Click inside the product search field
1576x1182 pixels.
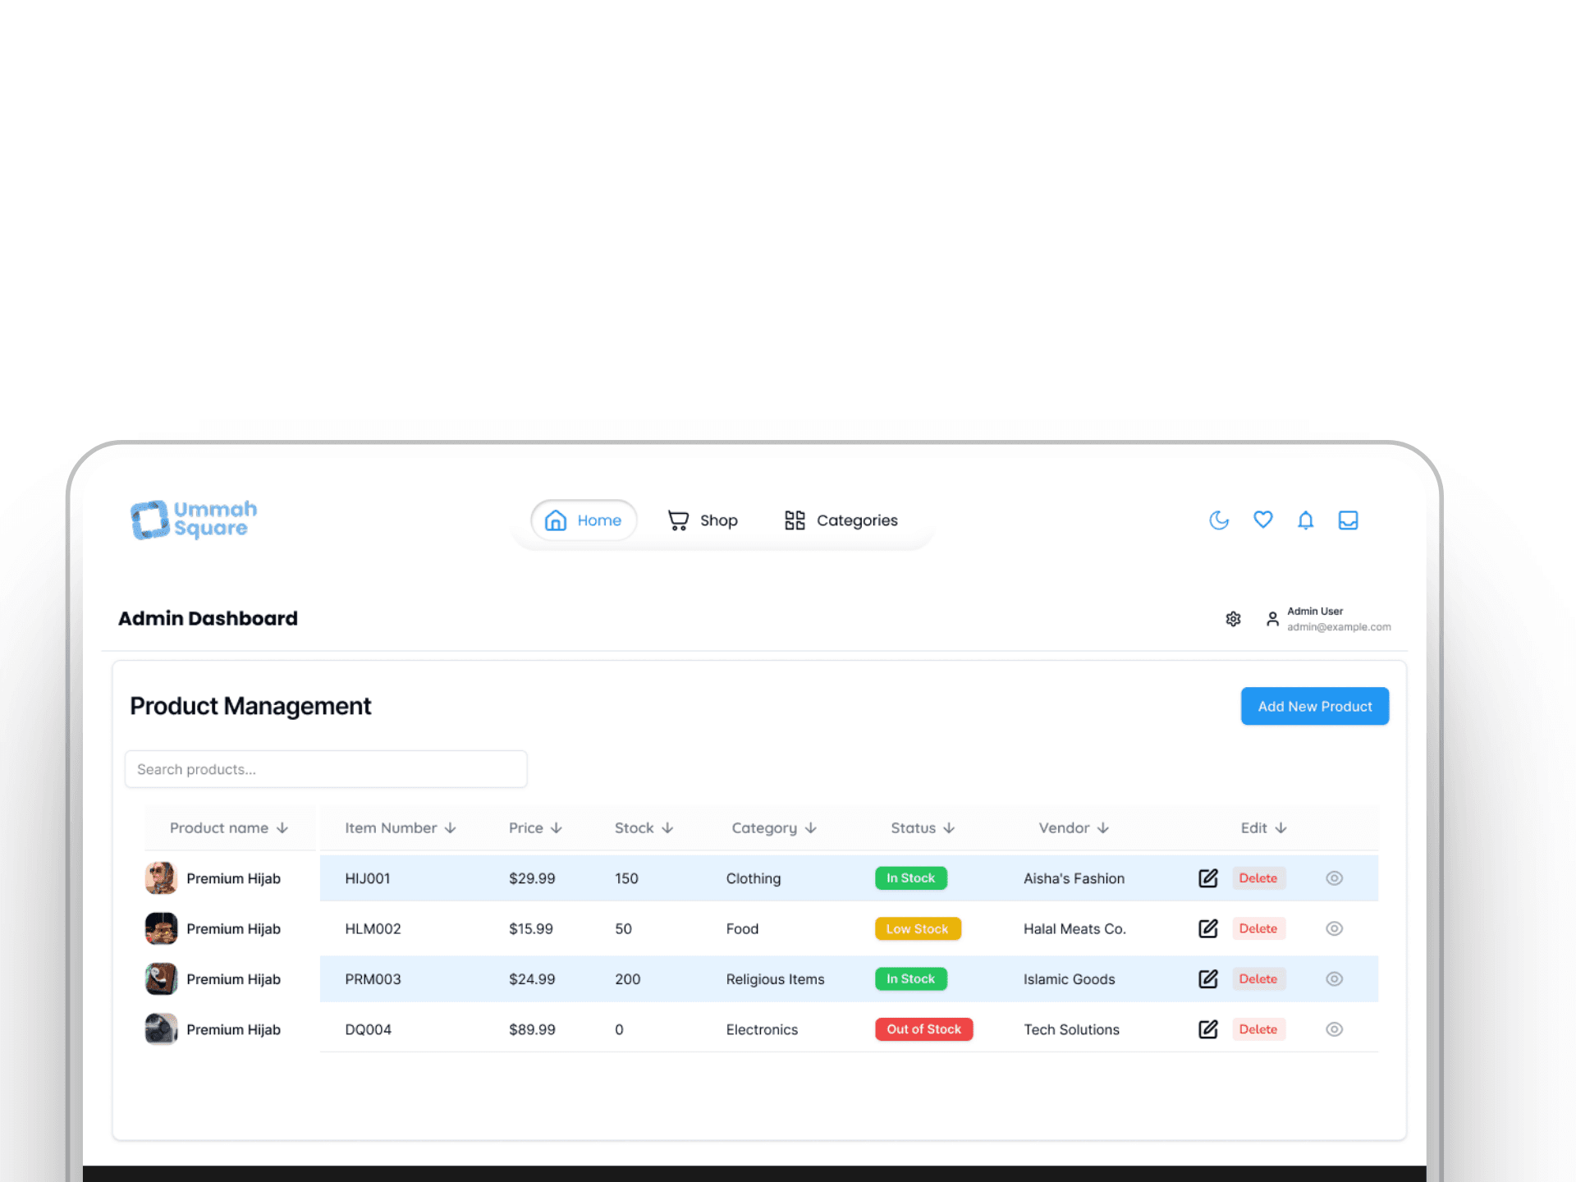click(x=325, y=769)
